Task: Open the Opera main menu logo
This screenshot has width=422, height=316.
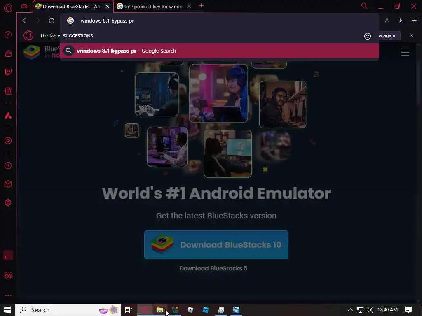Action: (8, 8)
